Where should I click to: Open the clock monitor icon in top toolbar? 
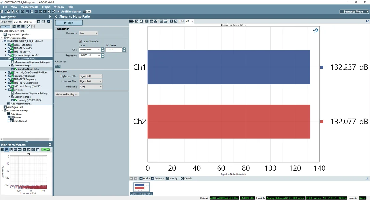point(49,12)
